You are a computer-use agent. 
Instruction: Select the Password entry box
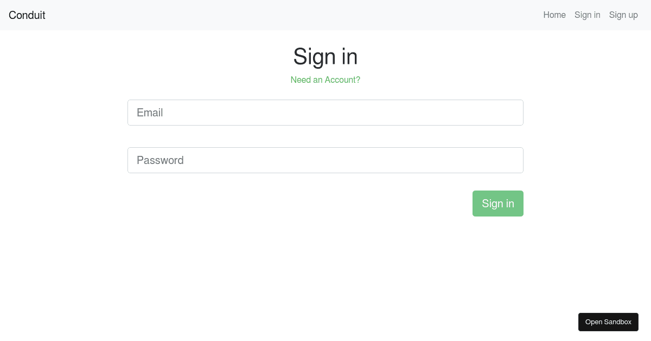tap(325, 160)
